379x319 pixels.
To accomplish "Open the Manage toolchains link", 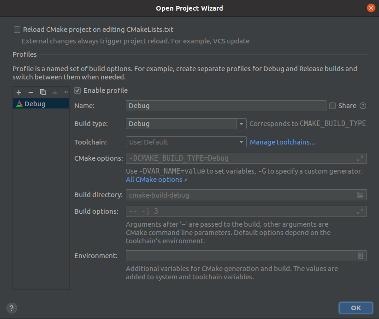I will click(282, 142).
